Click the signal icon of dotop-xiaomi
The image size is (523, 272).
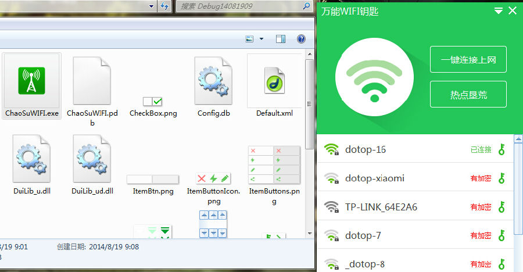332,178
